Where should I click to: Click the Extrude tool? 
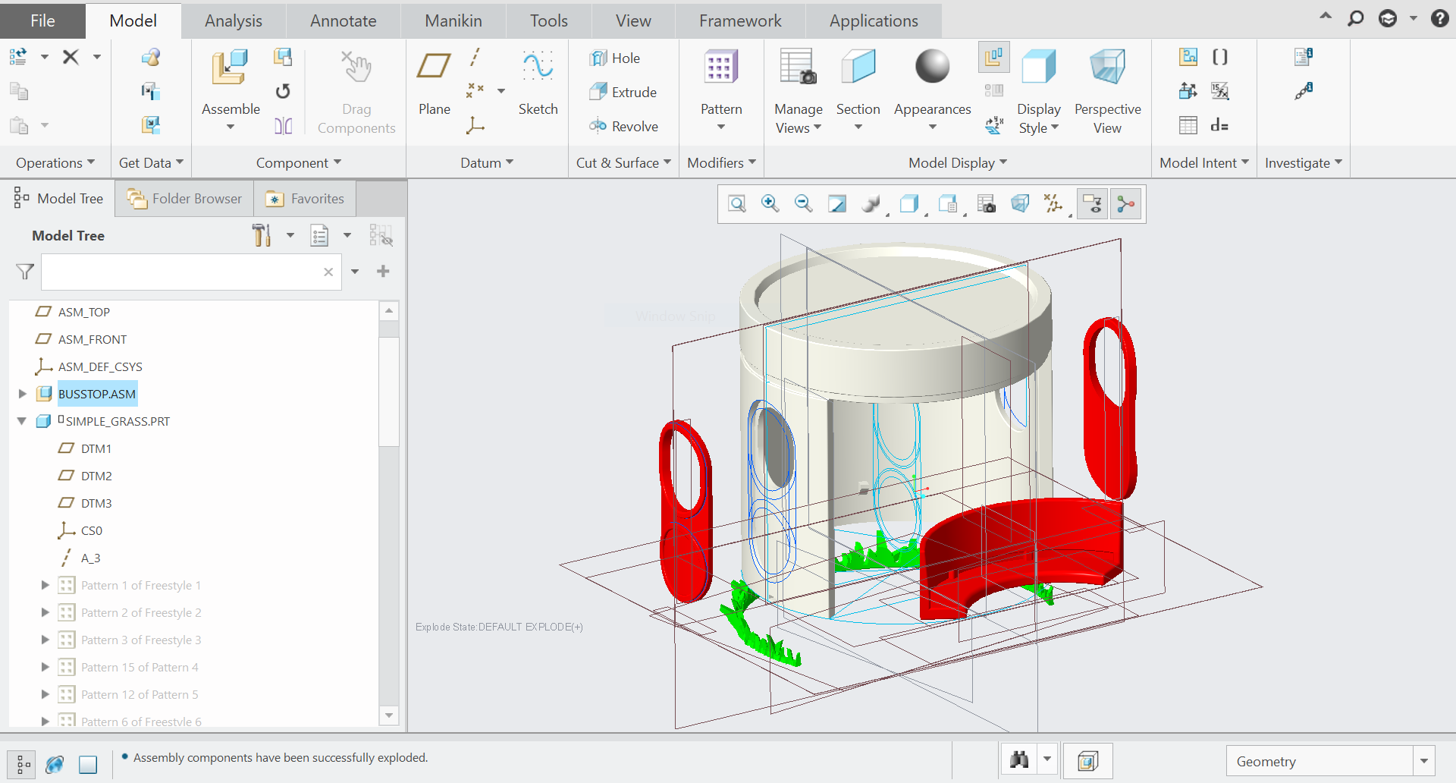623,93
